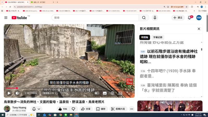This screenshot has height=117, width=208.
Task: Open the sponsored thumbnail below the info panel
Action: pos(170,106)
